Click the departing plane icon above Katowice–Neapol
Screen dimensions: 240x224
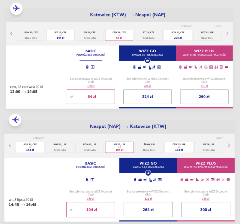16,9
